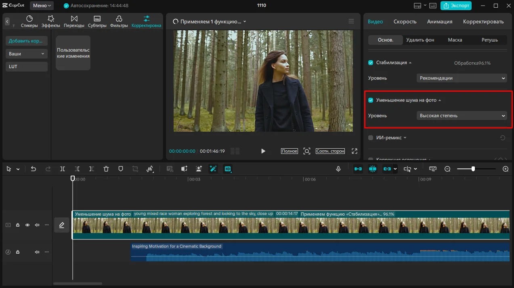This screenshot has width=514, height=288.
Task: Open the Ваши dropdown in left panel
Action: (x=27, y=54)
